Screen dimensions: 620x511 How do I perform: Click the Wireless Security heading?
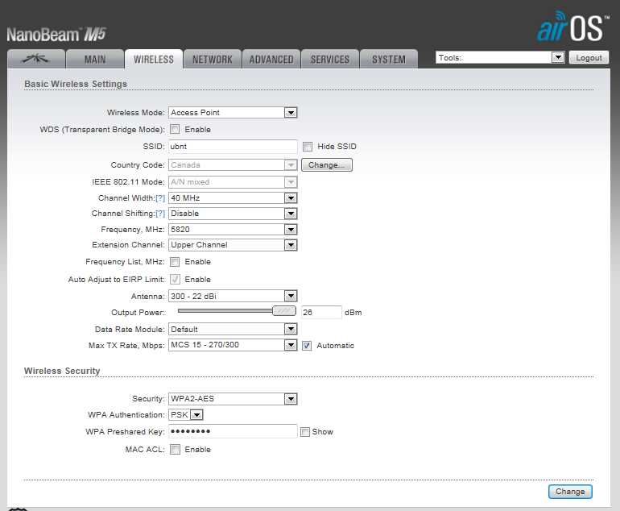click(x=62, y=371)
